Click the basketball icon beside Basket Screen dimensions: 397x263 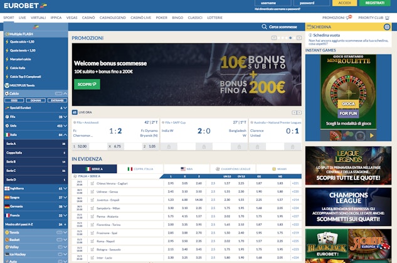coord(7,240)
